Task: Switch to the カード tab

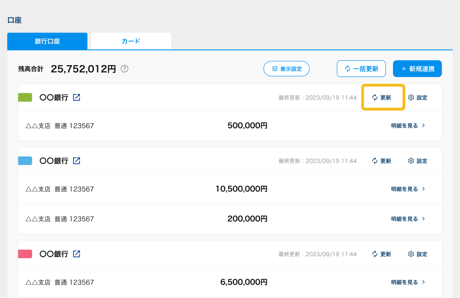Action: pyautogui.click(x=131, y=41)
